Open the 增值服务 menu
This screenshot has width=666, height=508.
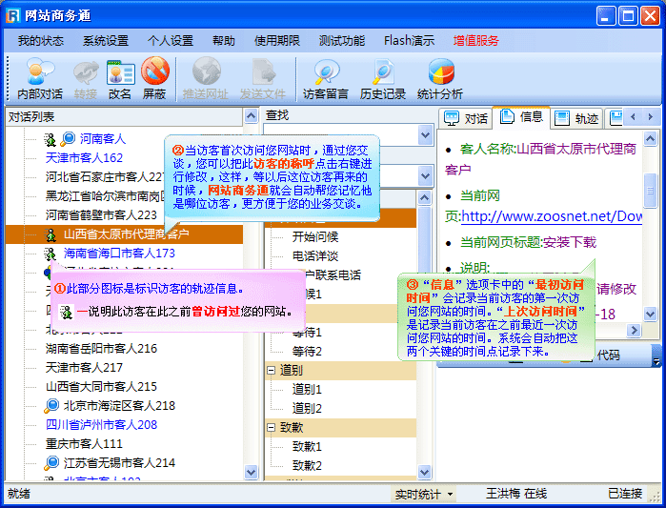pos(476,41)
